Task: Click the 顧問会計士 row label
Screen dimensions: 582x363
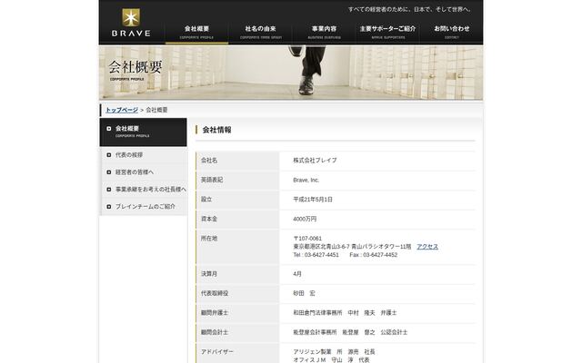Action: [215, 333]
